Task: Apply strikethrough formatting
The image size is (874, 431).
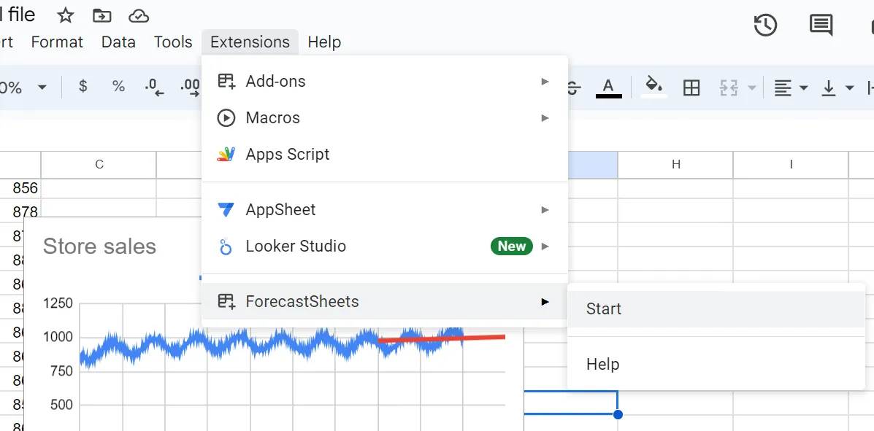Action: [x=573, y=86]
